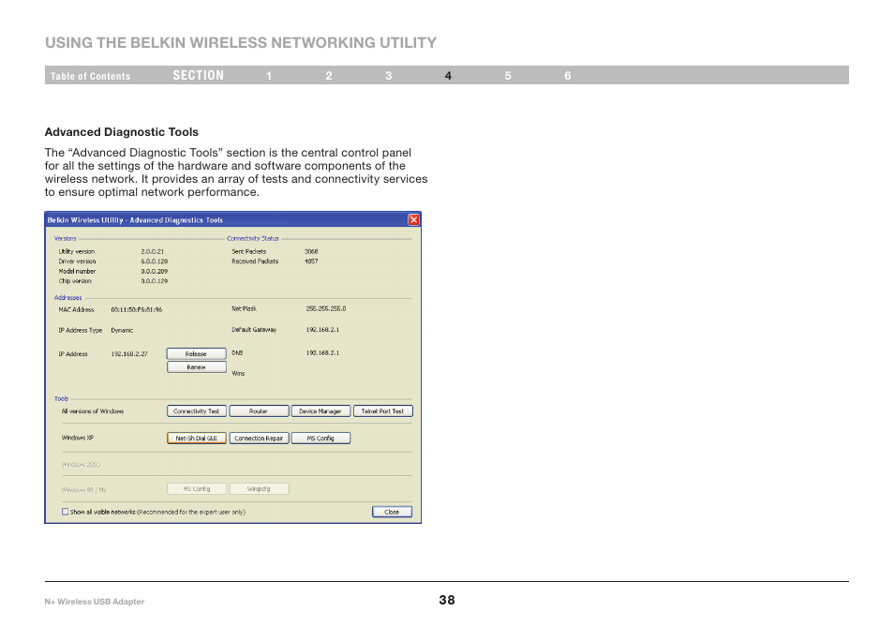Image resolution: width=894 pixels, height=626 pixels.
Task: Go to section 6
Action: (x=567, y=76)
